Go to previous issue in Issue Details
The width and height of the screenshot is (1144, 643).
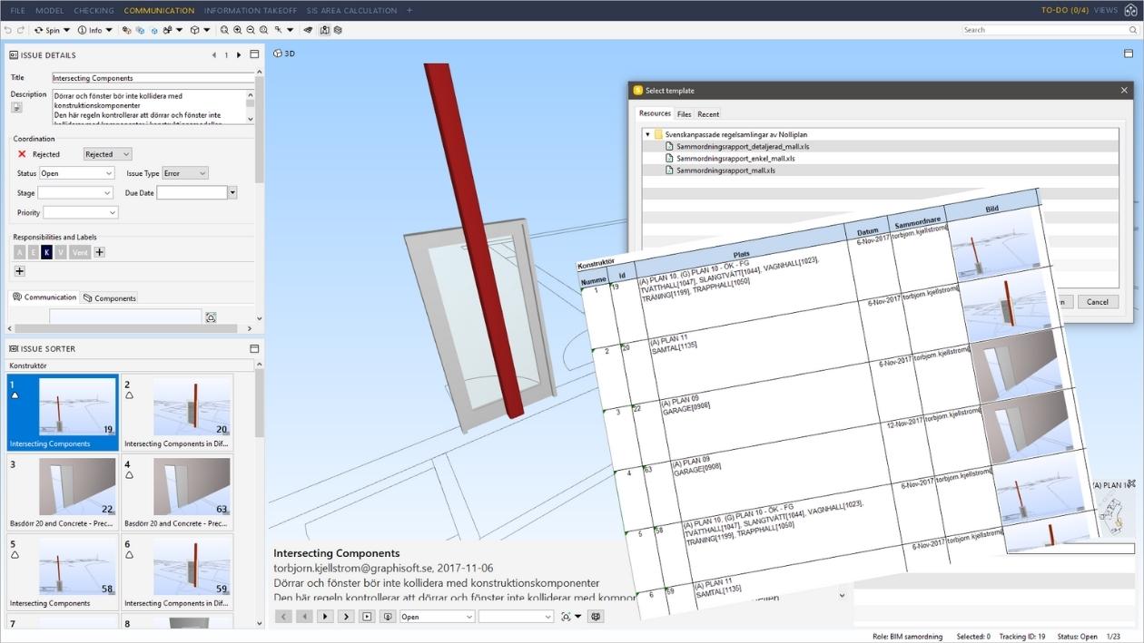(x=214, y=55)
